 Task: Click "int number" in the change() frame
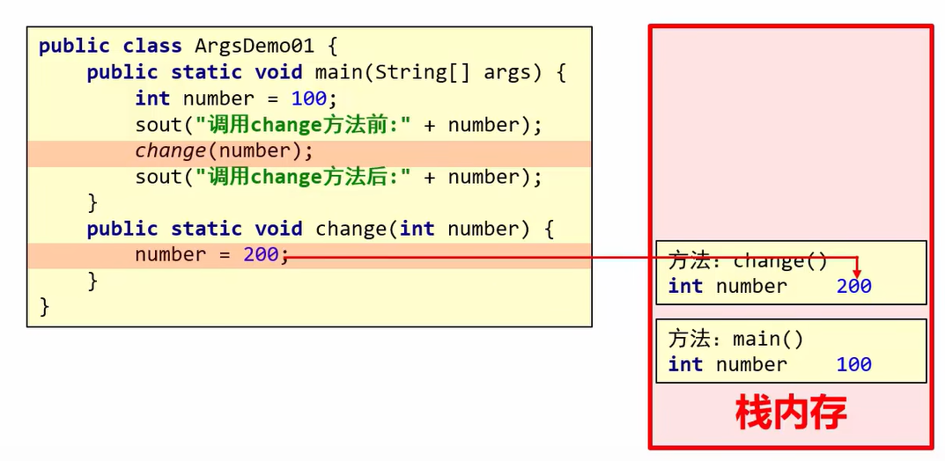click(x=727, y=286)
